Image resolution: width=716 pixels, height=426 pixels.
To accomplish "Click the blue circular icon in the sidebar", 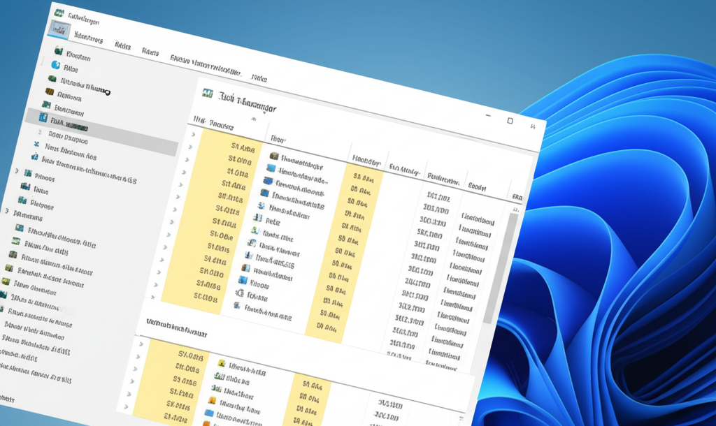I will coord(56,66).
